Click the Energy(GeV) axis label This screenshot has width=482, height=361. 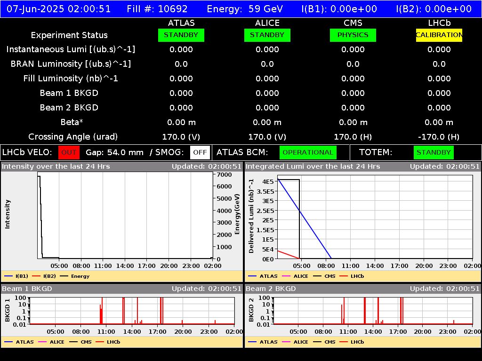pyautogui.click(x=237, y=214)
